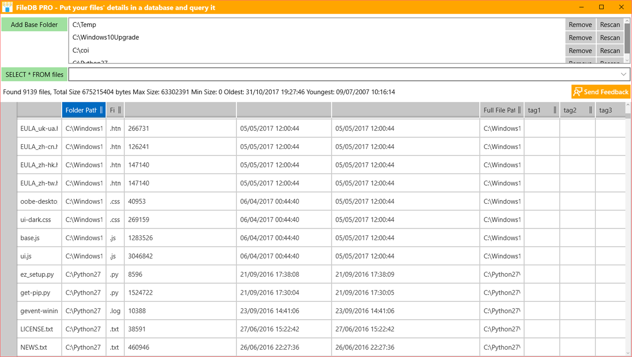Viewport: 632px width, 357px height.
Task: Click the size value 40953
Action: point(137,201)
